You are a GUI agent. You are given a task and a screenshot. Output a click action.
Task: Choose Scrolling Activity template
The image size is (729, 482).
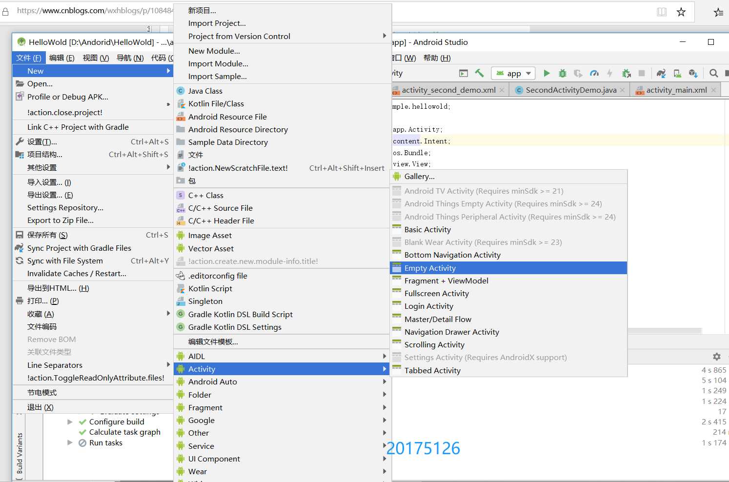(508, 344)
